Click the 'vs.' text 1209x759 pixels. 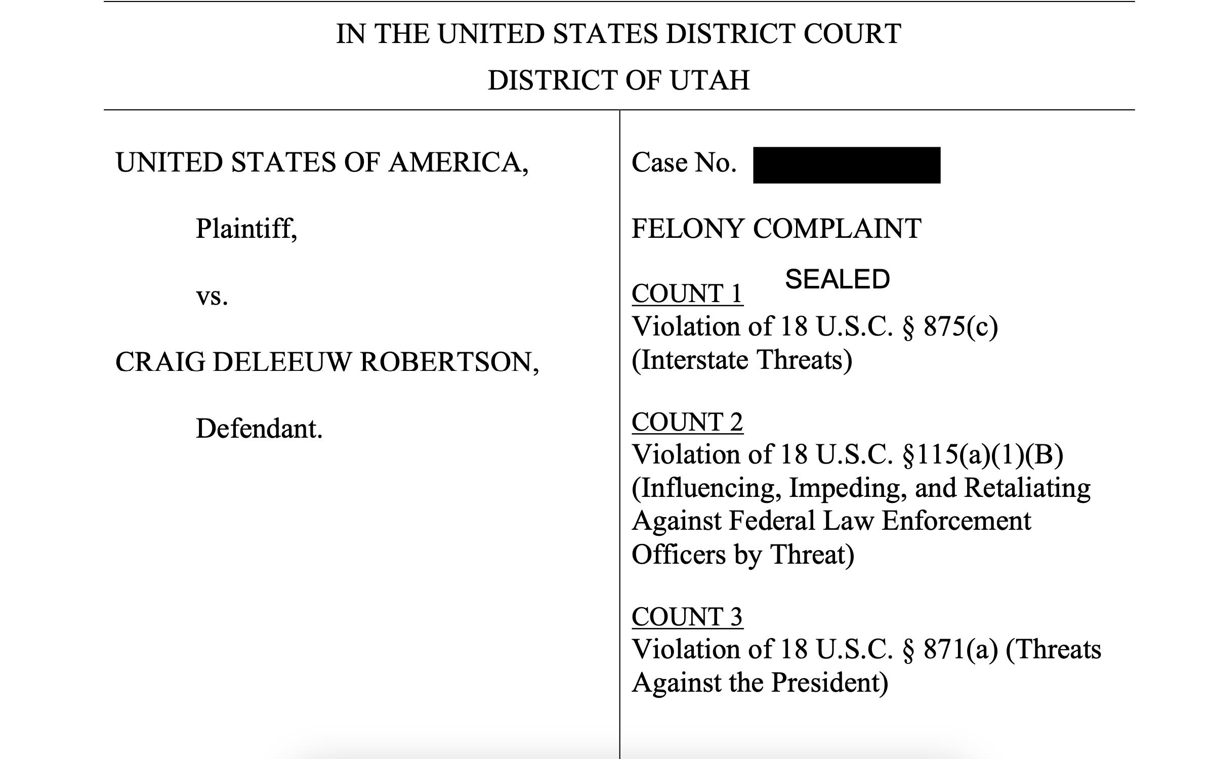pyautogui.click(x=212, y=296)
